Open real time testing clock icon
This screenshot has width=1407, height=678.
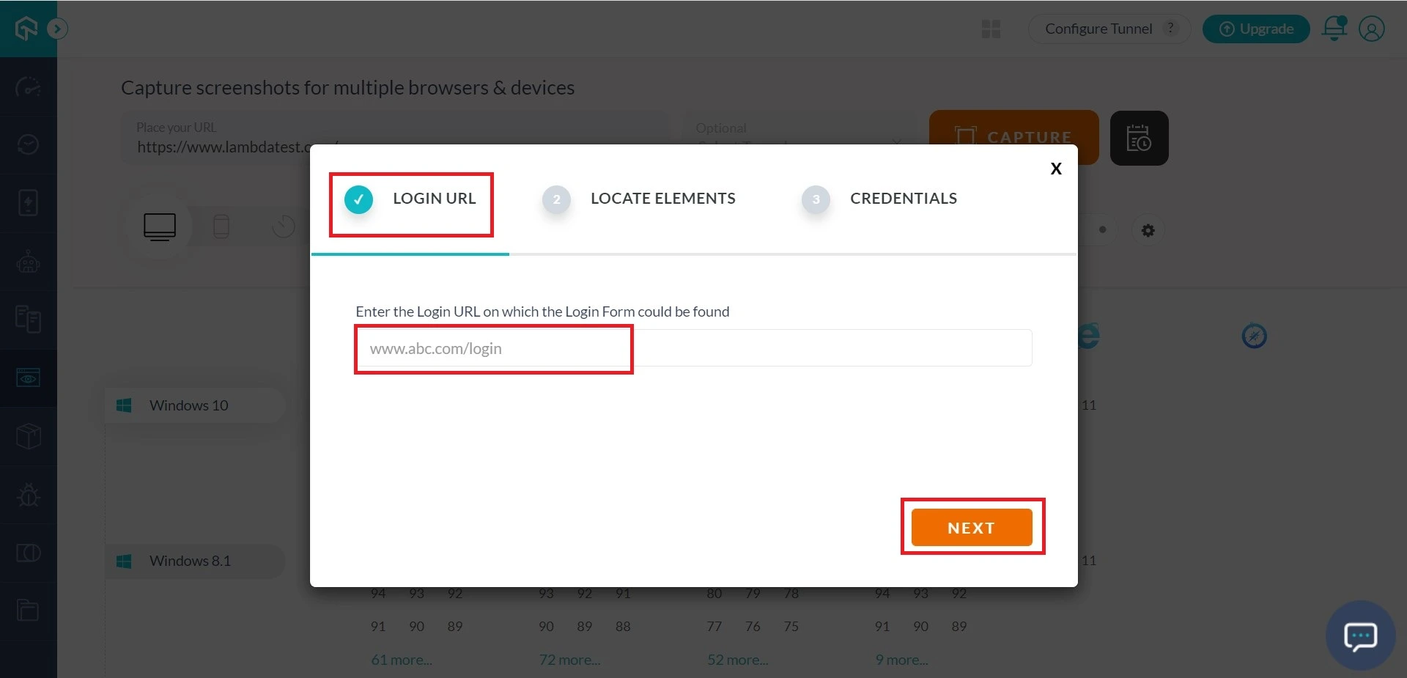[28, 144]
